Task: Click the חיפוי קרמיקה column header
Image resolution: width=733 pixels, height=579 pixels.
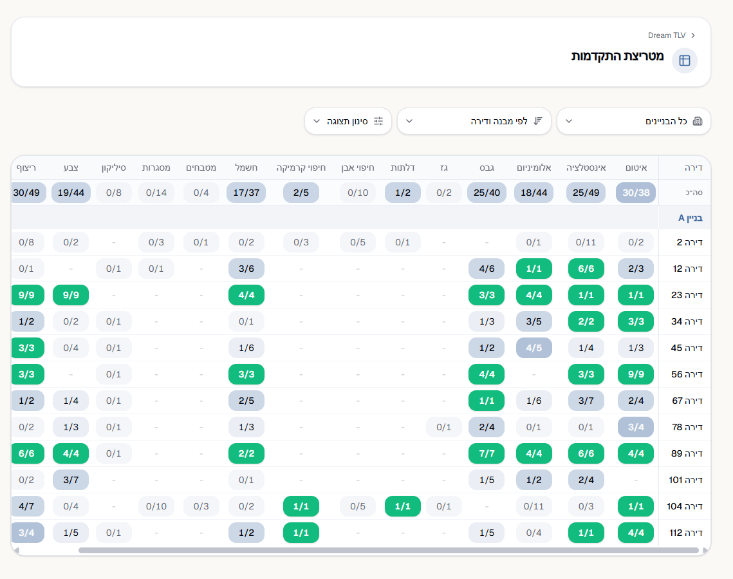Action: click(x=301, y=168)
